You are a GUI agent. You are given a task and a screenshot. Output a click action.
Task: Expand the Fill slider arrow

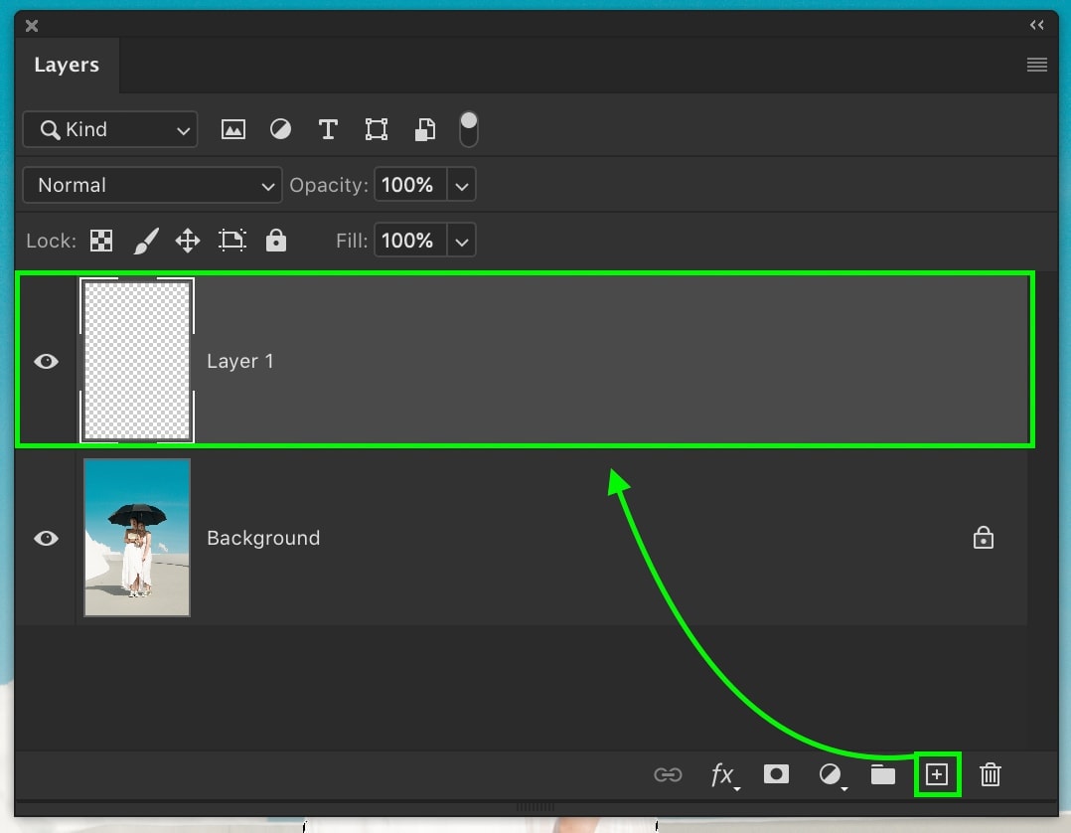[x=462, y=242]
